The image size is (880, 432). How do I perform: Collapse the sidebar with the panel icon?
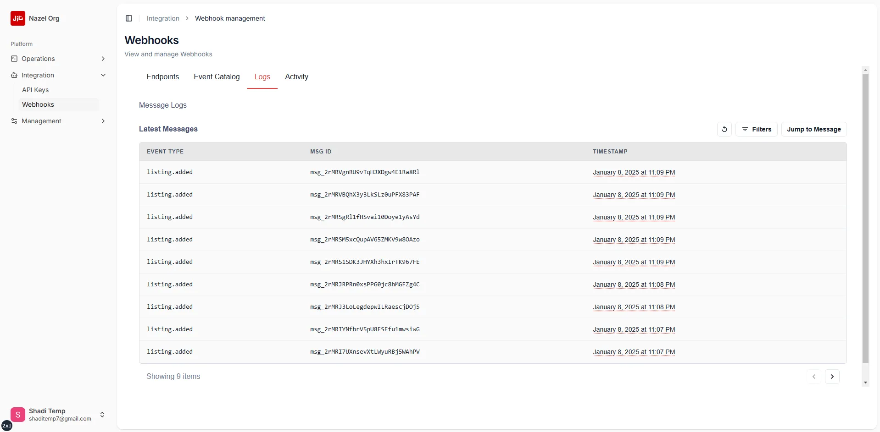point(129,18)
